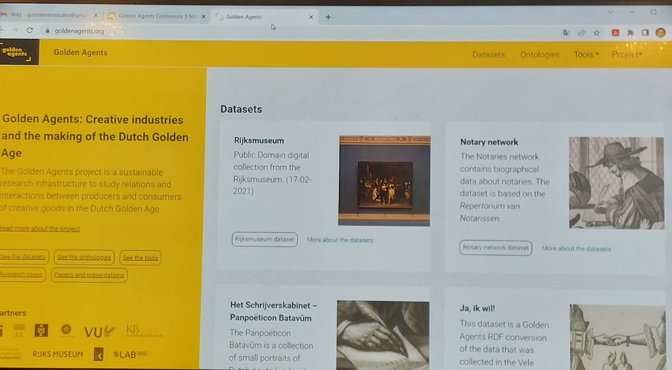Viewport: 672px width, 370px height.
Task: Close the Gmail links tab
Action: [x=95, y=16]
